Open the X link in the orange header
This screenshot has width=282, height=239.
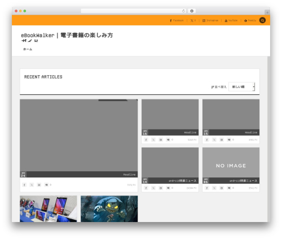click(x=193, y=20)
